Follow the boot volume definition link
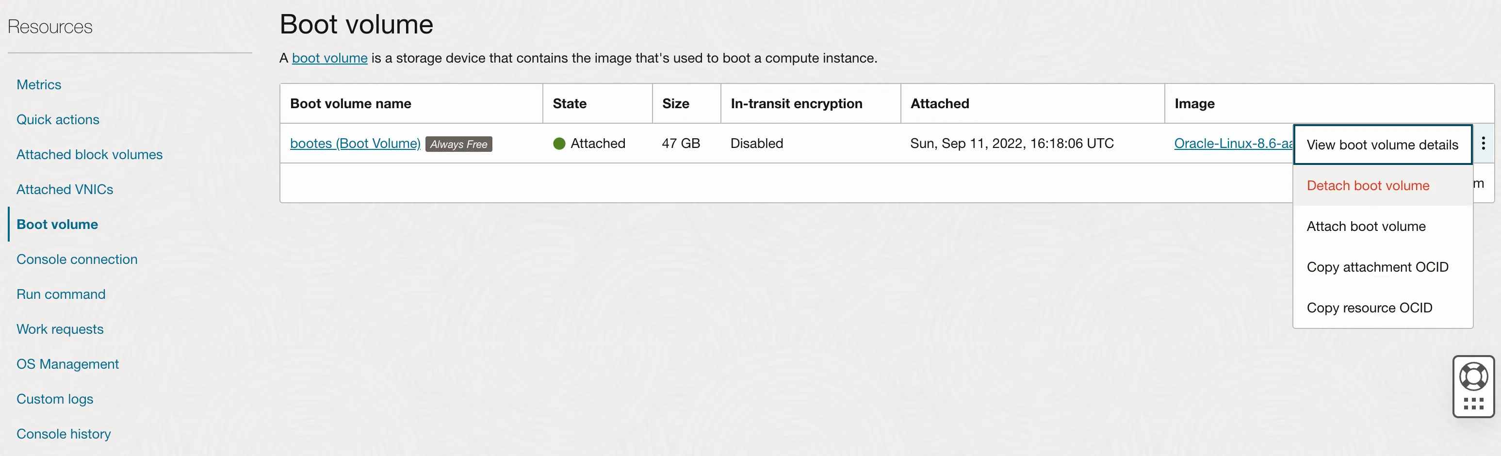 tap(329, 58)
